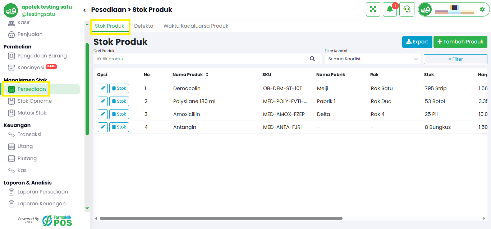Click the 53 Botol stock cell

(435, 101)
